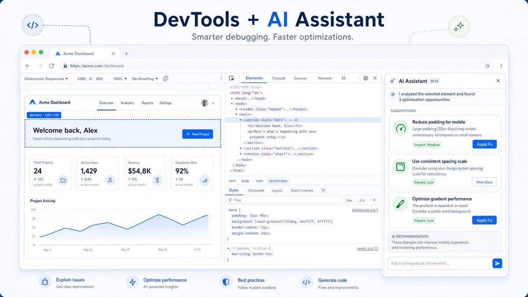Image resolution: width=528 pixels, height=297 pixels.
Task: Go back with the browser back arrow
Action: (28, 66)
